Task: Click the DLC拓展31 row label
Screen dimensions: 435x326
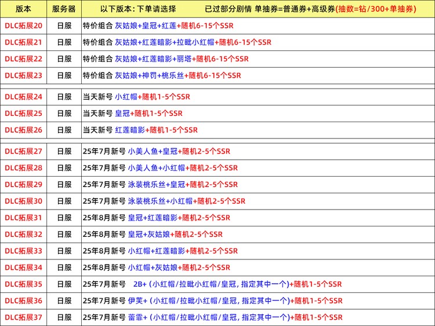Action: click(23, 218)
